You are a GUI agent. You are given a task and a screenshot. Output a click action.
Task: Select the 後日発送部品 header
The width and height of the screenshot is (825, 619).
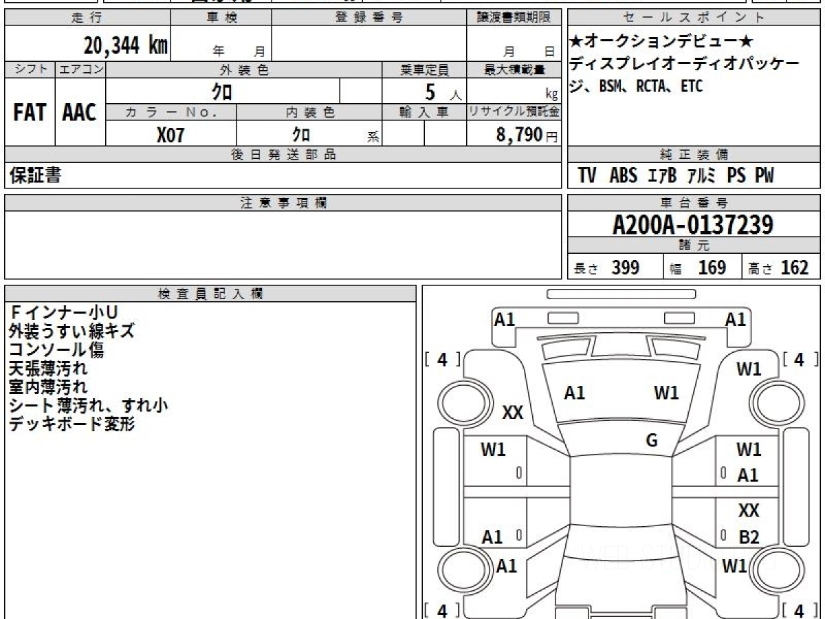coord(283,155)
